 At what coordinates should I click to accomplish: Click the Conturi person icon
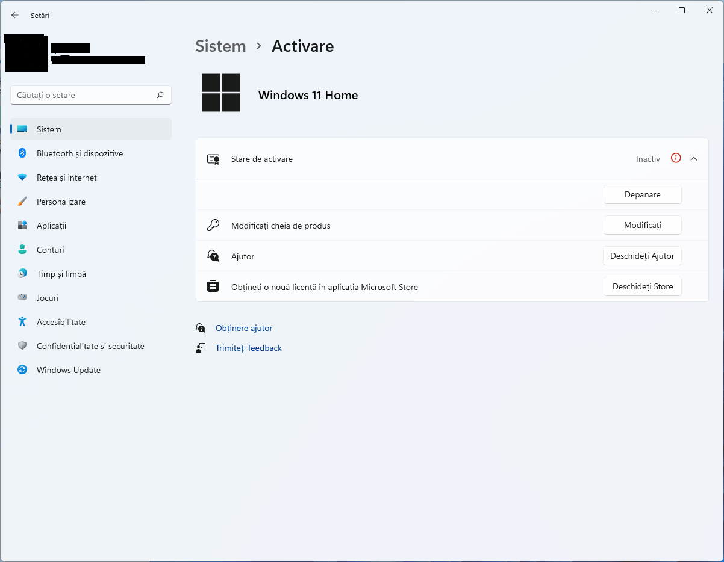point(22,250)
